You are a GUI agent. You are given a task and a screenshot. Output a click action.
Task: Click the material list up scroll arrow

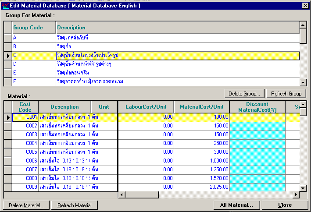point(303,104)
